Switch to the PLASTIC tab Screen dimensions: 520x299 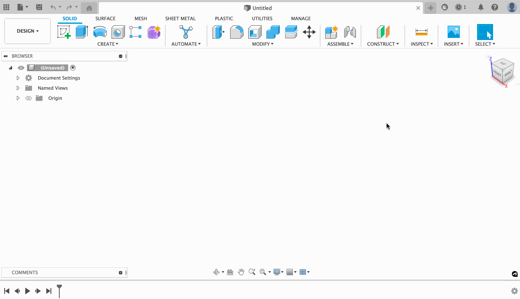point(224,19)
